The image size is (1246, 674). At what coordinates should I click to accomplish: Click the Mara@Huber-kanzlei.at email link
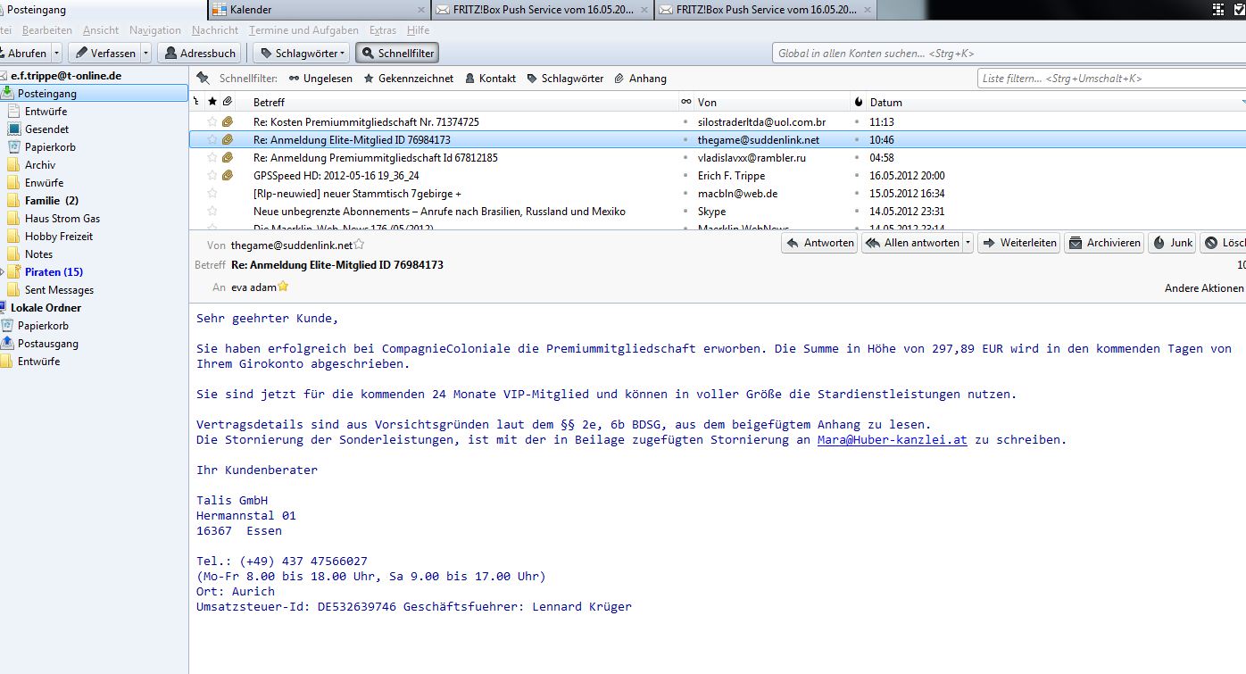(892, 440)
